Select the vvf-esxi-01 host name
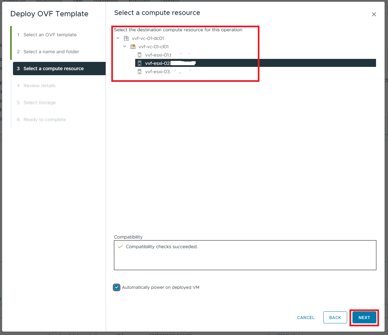The height and width of the screenshot is (335, 388). pos(158,55)
